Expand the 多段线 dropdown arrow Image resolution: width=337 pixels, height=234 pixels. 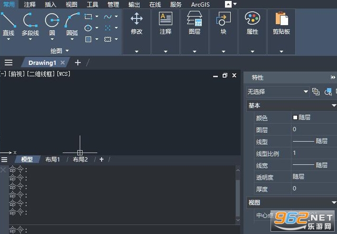click(x=30, y=39)
